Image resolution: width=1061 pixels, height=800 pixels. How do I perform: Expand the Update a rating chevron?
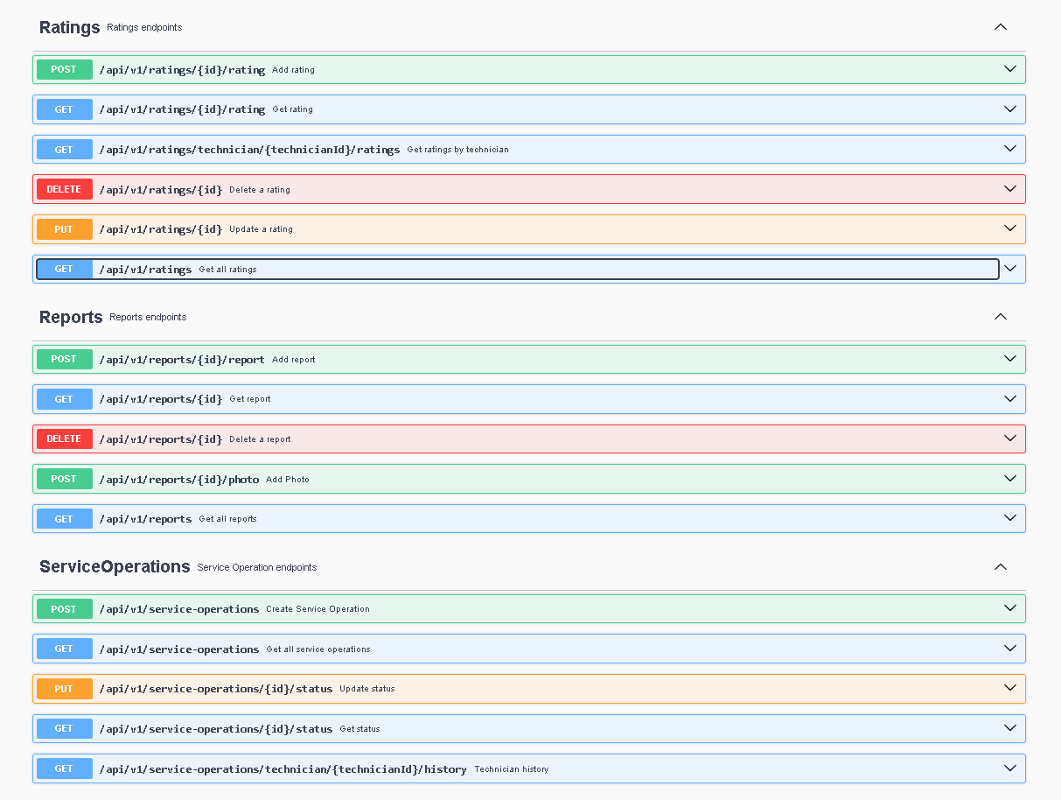tap(1010, 228)
